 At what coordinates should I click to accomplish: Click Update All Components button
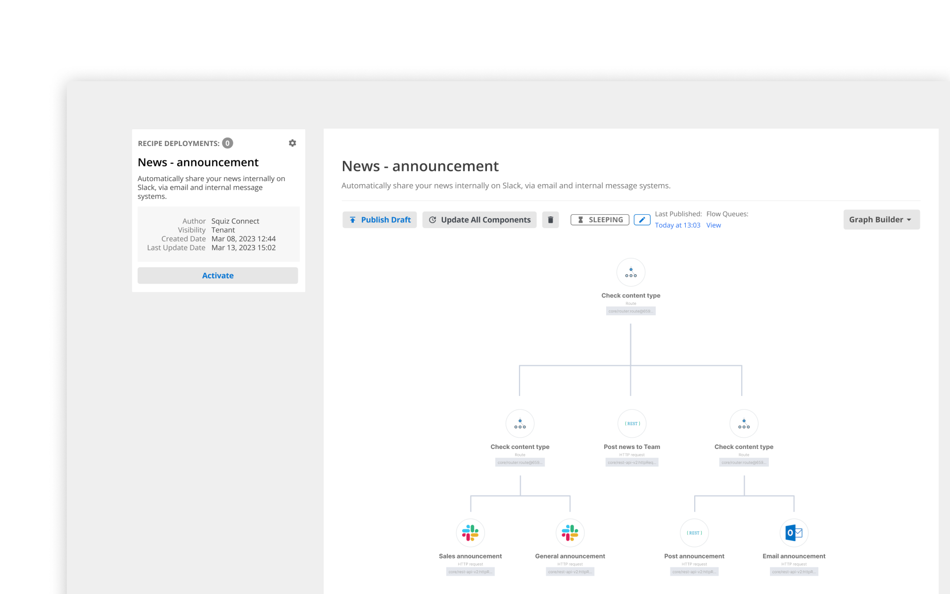479,220
